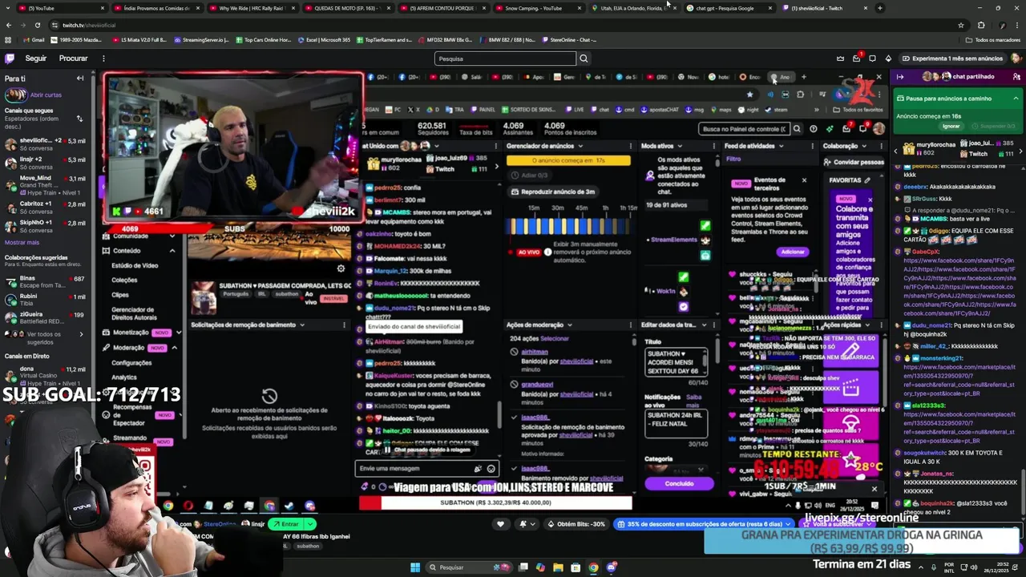
Task: Click the search magnifier button beside Pesquisa
Action: (584, 59)
